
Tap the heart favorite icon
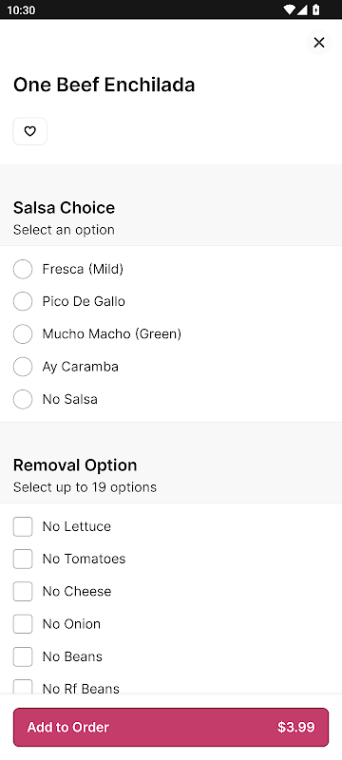pos(30,131)
